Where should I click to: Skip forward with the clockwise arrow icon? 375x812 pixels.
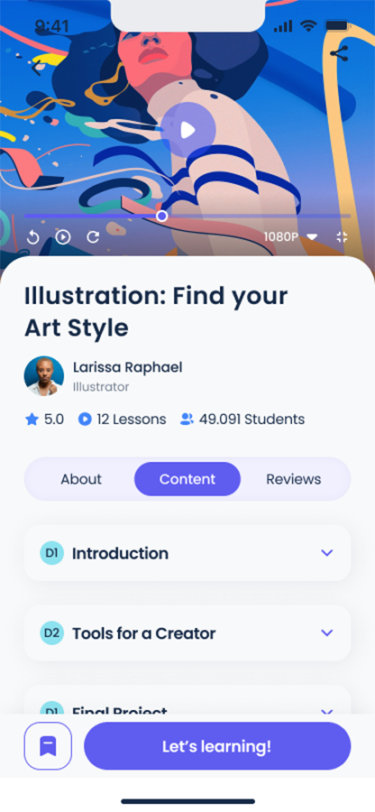coord(93,237)
